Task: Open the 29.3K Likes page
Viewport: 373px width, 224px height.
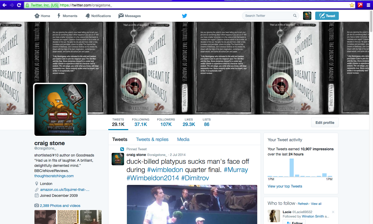Action: pos(189,122)
